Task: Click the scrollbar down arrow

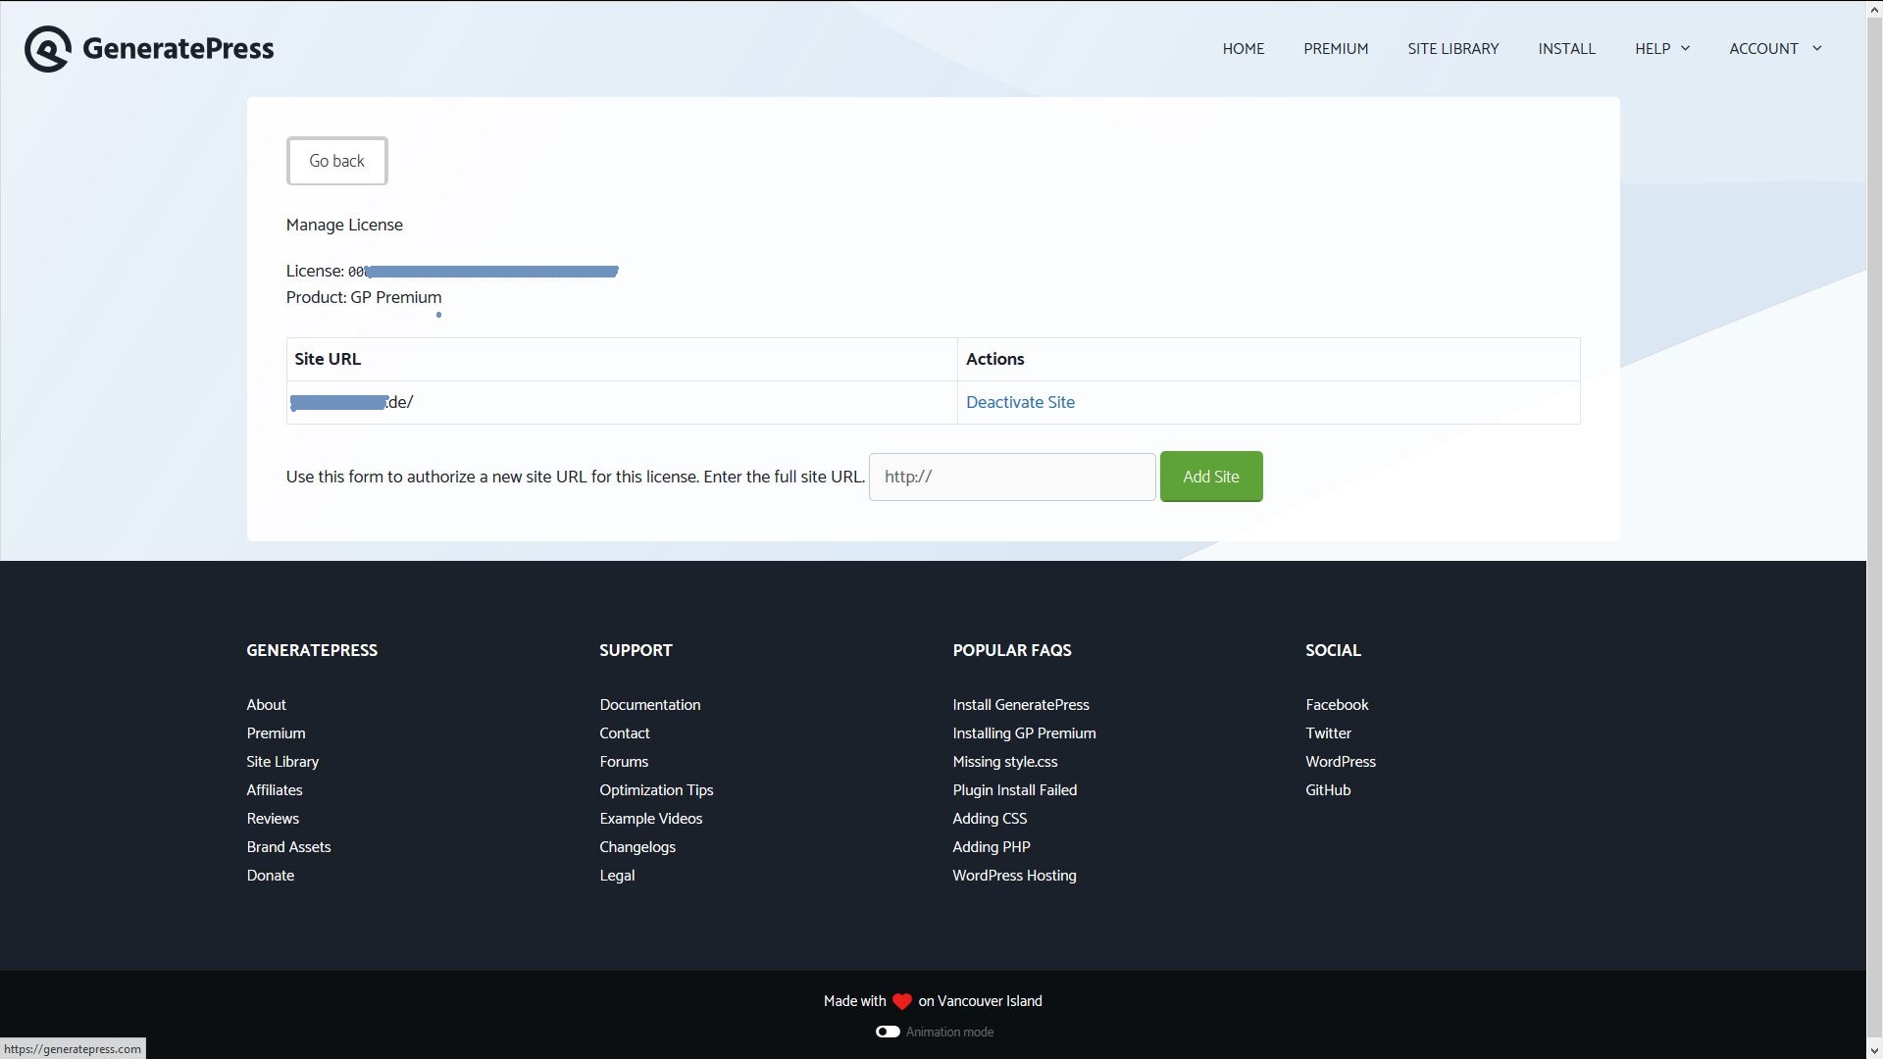Action: (x=1873, y=1050)
